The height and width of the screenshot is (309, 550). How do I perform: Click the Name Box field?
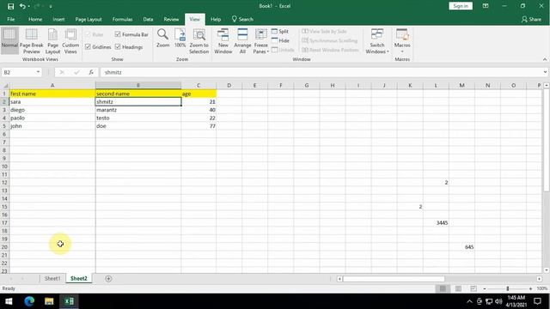[19, 72]
